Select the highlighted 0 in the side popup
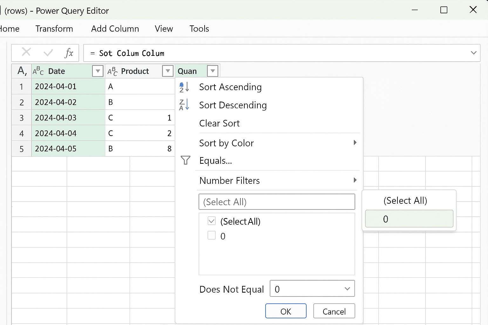This screenshot has width=488, height=325. 409,219
